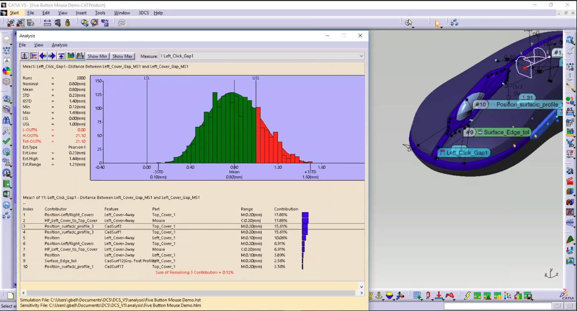Screen dimensions: 577x311
Task: Click the green and blue cubes icon in right sidebar
Action: tap(570, 100)
